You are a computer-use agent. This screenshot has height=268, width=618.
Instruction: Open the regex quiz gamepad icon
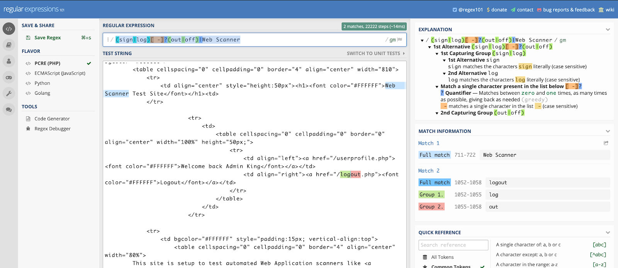coord(9,77)
